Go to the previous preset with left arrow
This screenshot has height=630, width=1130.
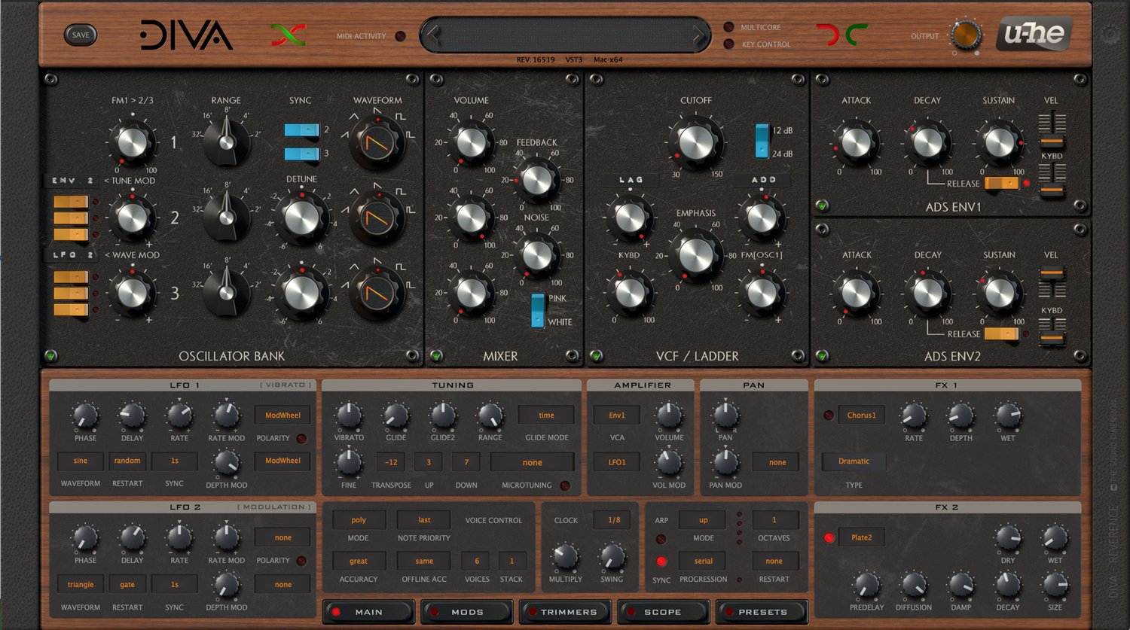432,35
